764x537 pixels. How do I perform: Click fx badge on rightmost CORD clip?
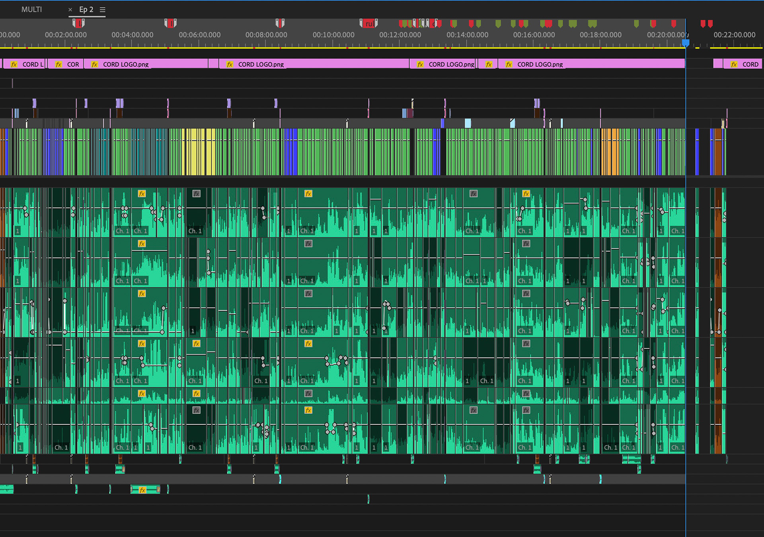734,64
